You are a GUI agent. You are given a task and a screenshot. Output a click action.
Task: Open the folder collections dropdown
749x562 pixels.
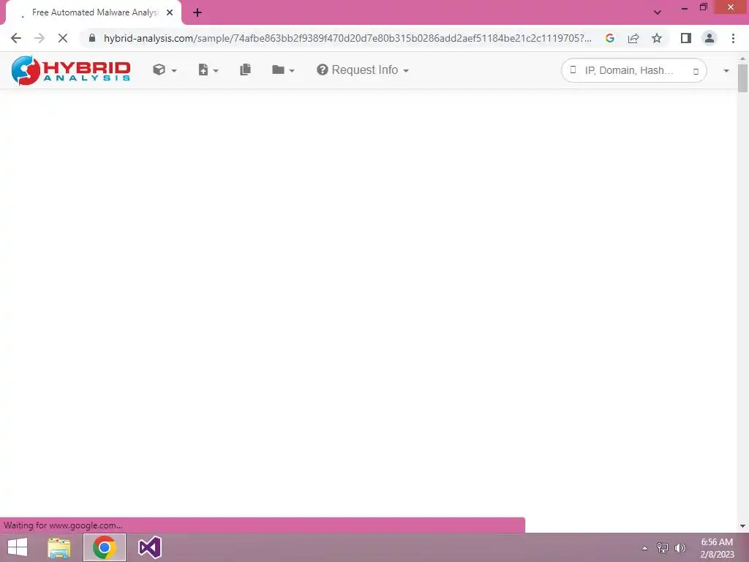283,70
